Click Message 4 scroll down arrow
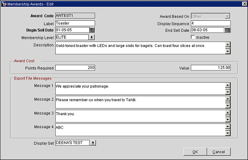 tap(228, 133)
